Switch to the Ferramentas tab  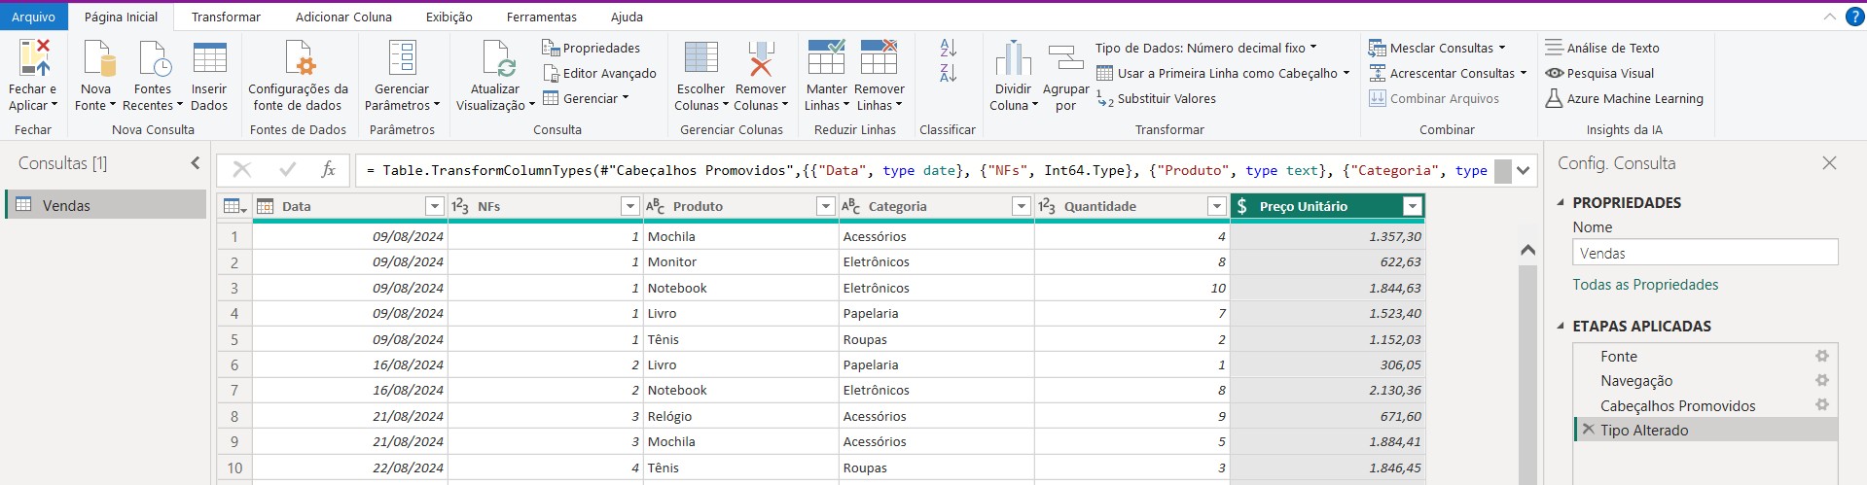[542, 17]
